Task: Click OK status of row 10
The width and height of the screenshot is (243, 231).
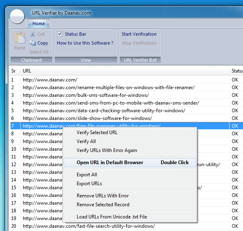Action: coord(235,149)
